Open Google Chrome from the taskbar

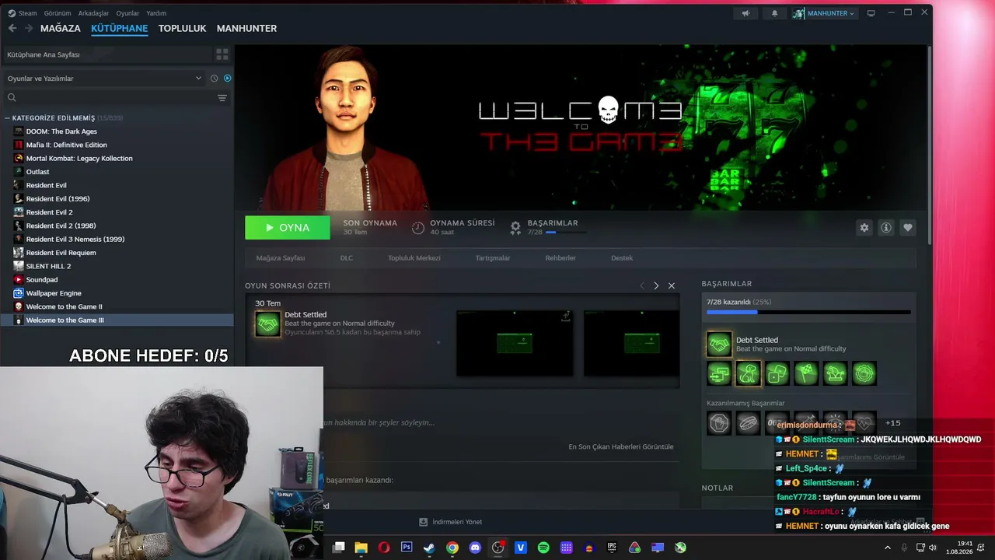coord(452,548)
